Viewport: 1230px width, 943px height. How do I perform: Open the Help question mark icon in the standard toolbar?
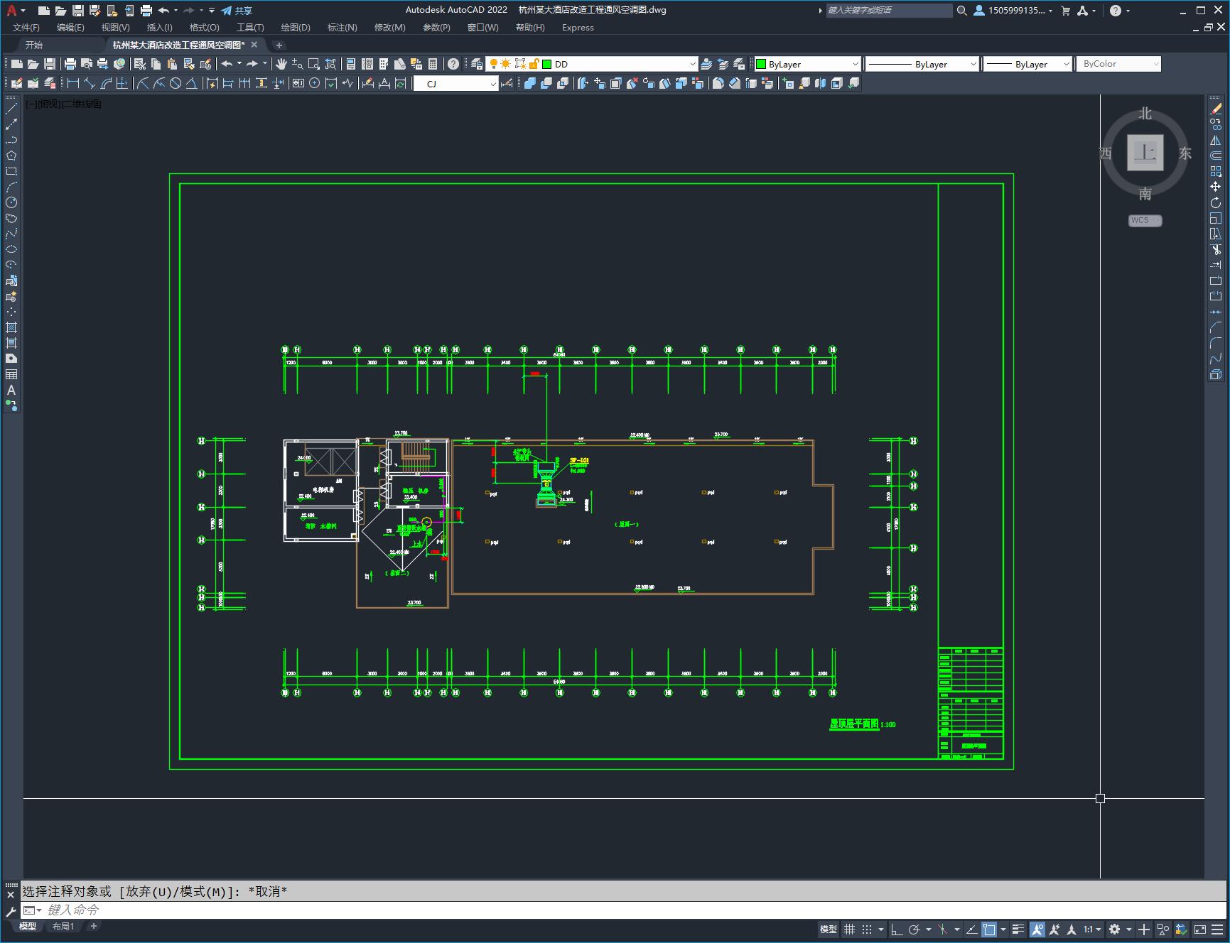tap(453, 64)
